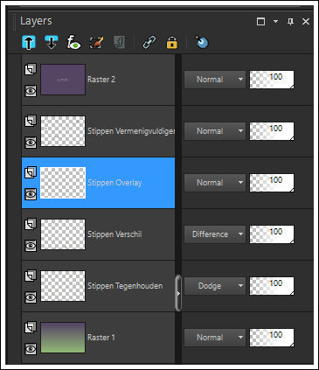319x370 pixels.
Task: Click the layer type icon on Raster 2
Action: click(x=31, y=69)
